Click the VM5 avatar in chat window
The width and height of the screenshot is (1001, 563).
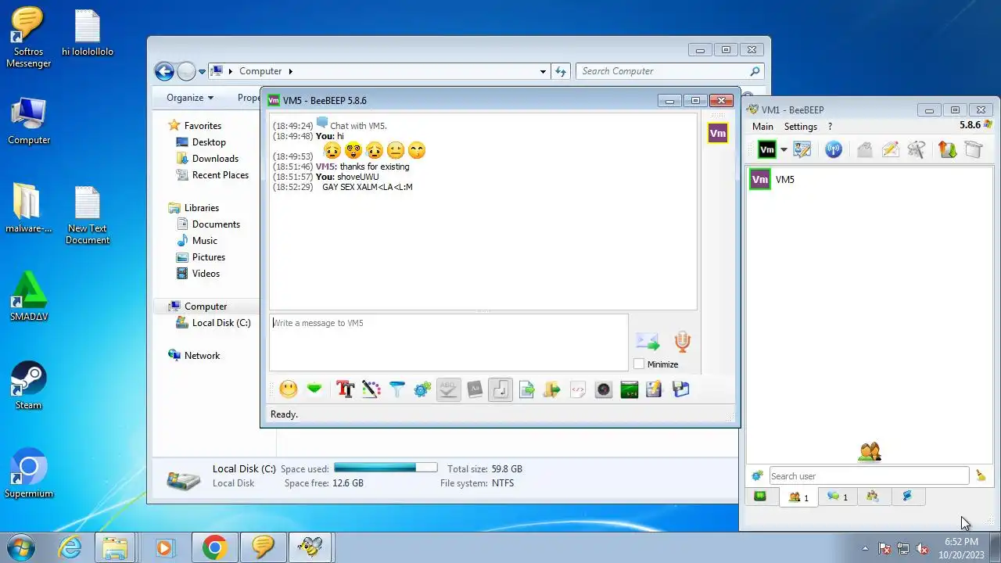pos(717,133)
